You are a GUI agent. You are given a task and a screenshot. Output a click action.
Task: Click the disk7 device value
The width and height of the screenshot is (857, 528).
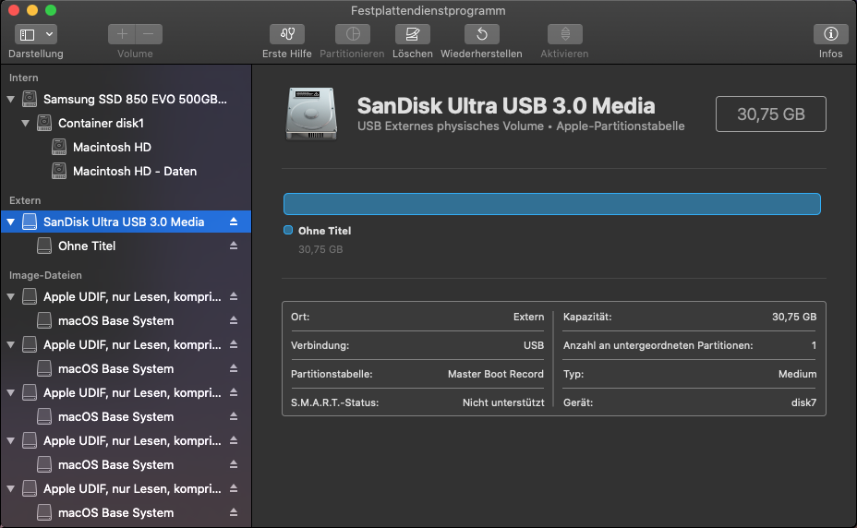[x=803, y=402]
